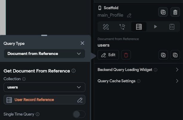Switch to the Actions flow tab

(122, 27)
